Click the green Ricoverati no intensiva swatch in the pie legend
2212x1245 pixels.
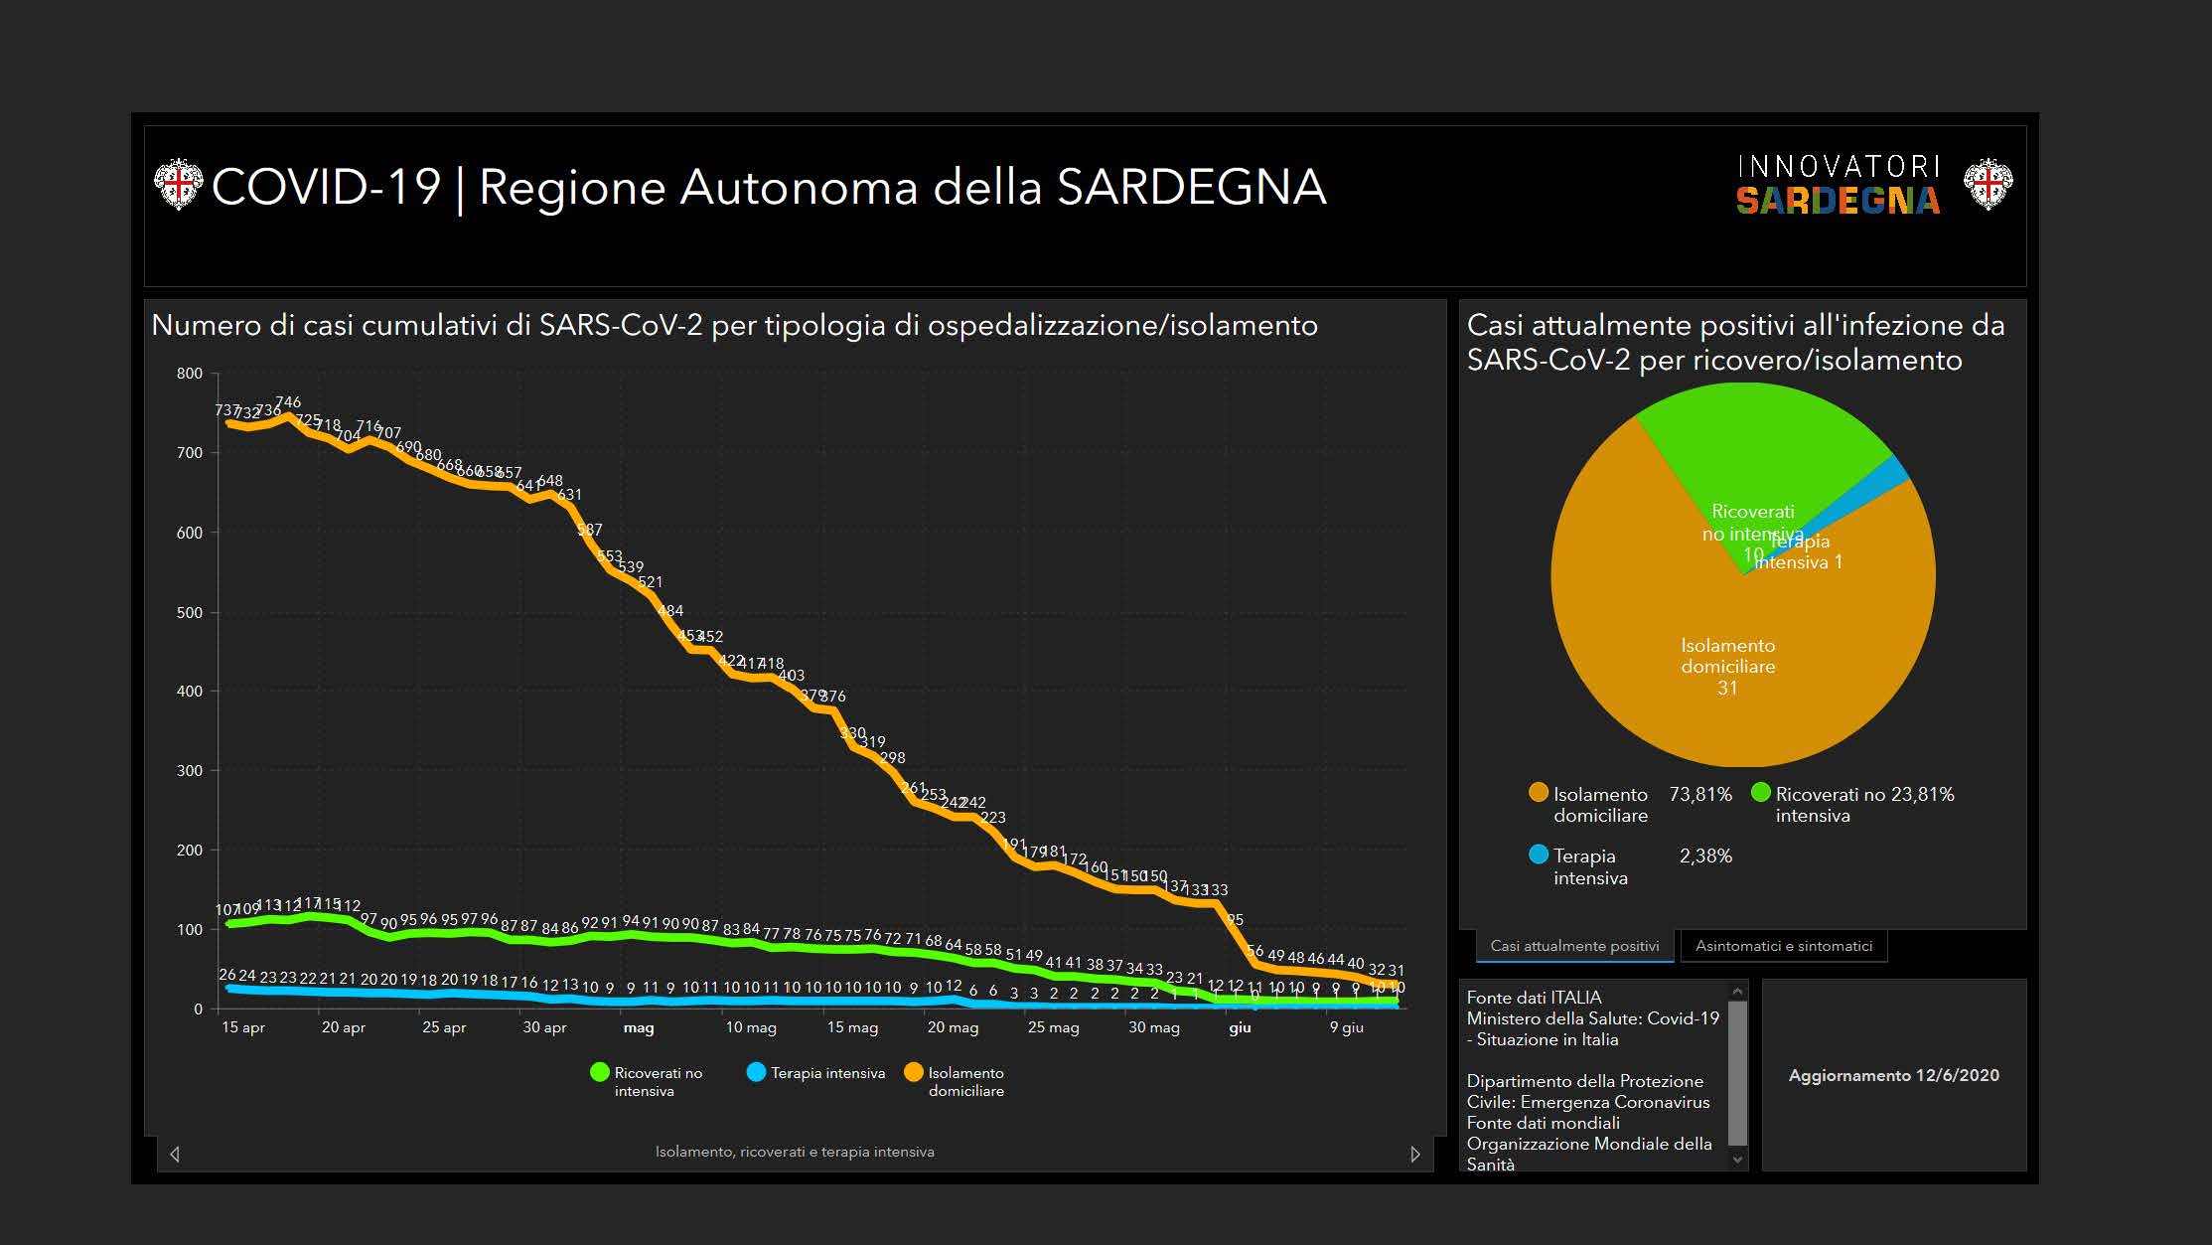pyautogui.click(x=1760, y=793)
